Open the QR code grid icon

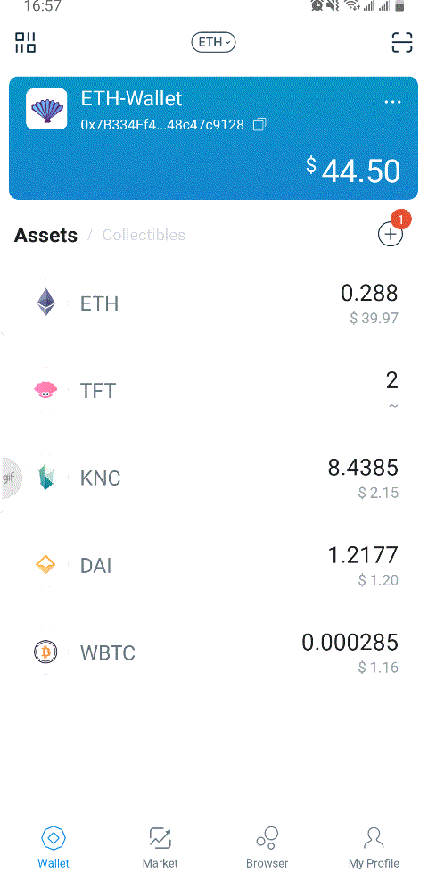point(26,42)
